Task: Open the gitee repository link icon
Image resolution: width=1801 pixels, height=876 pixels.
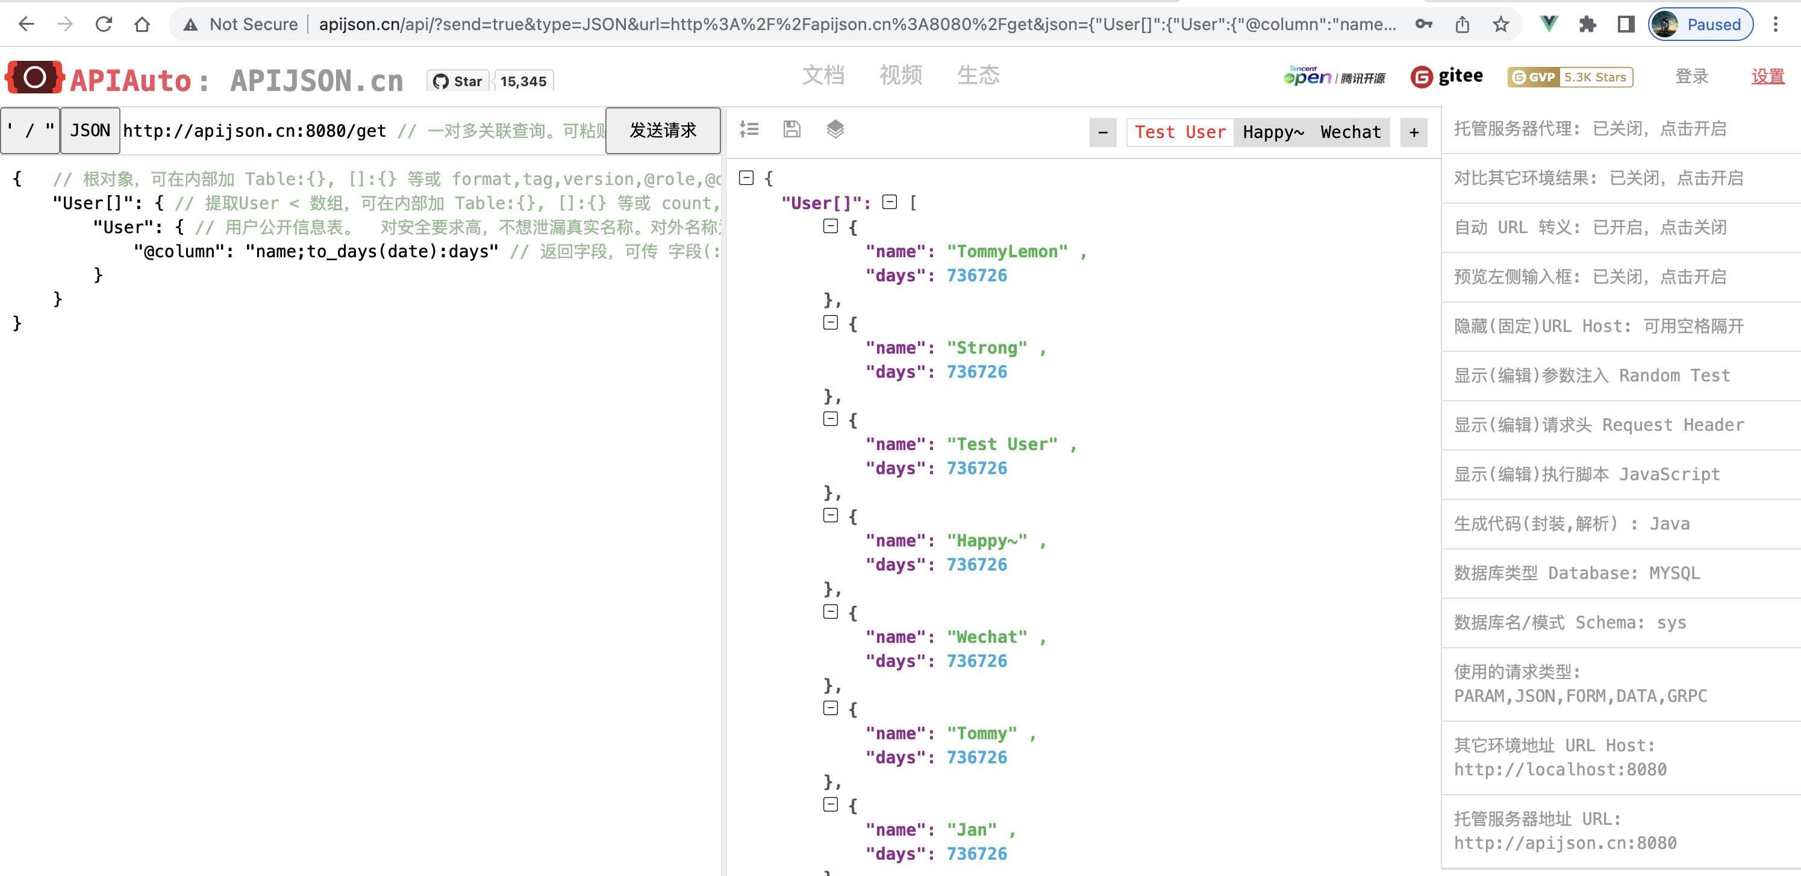Action: coord(1421,77)
